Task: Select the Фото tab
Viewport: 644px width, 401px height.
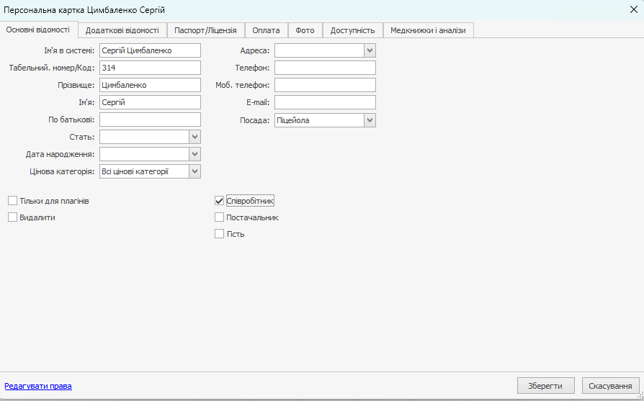Action: pos(305,30)
